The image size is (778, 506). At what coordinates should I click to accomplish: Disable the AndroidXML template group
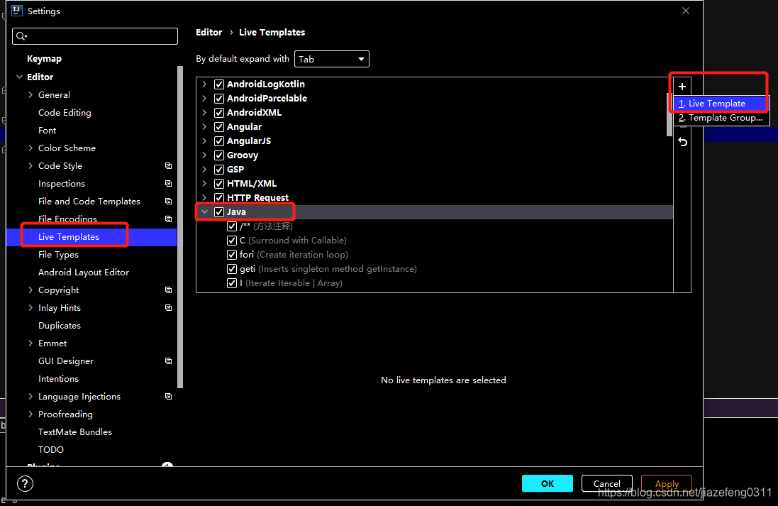pyautogui.click(x=219, y=112)
